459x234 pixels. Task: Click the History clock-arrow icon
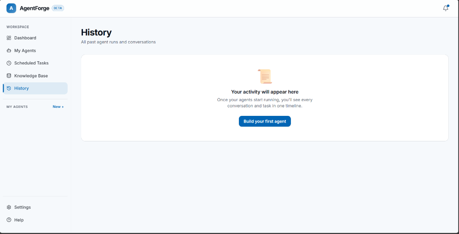(x=9, y=88)
